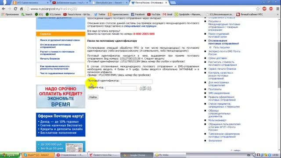The height and width of the screenshot is (158, 281).
Task: Open Сервис печати бланков in right menu
Action: [222, 69]
